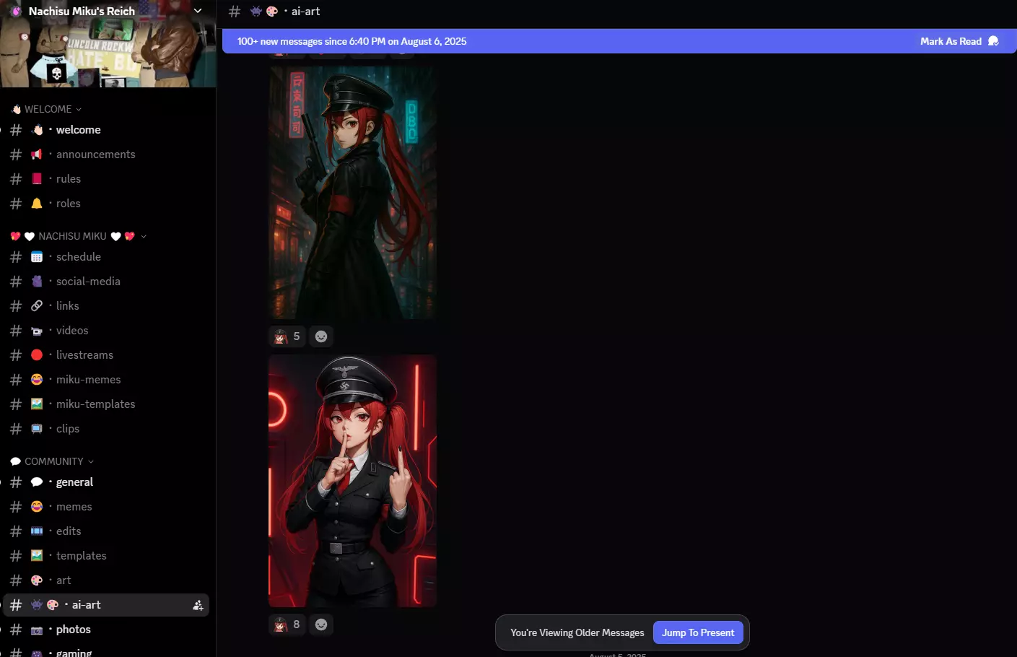Click Jump To Present button
The image size is (1017, 657).
pyautogui.click(x=698, y=632)
